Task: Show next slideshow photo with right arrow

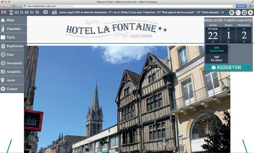Action: click(x=245, y=146)
